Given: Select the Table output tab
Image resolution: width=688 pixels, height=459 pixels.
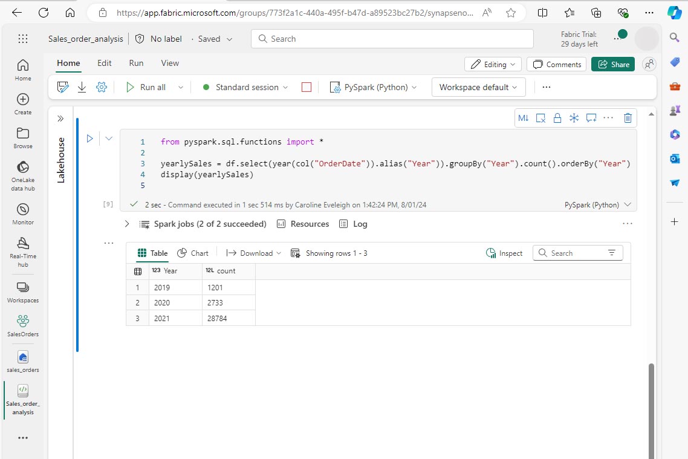Looking at the screenshot, I should tap(153, 253).
